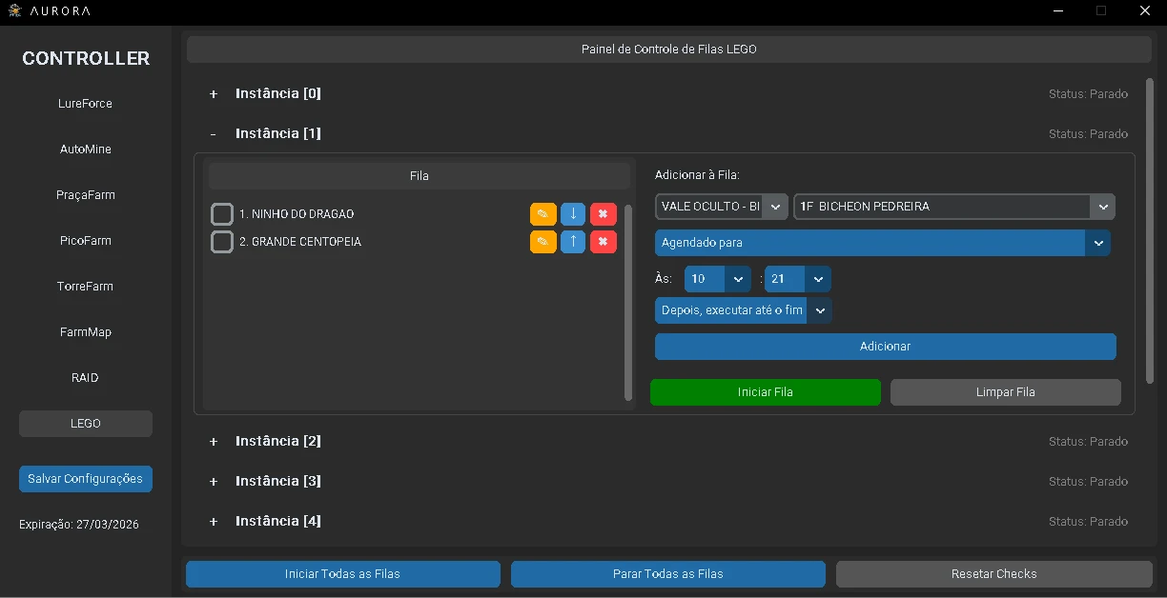This screenshot has height=598, width=1167.
Task: Click Salvar Configurações button
Action: [85, 479]
